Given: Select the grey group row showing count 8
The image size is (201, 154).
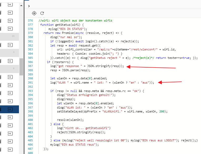Looking at the screenshot, I should pos(9,69).
